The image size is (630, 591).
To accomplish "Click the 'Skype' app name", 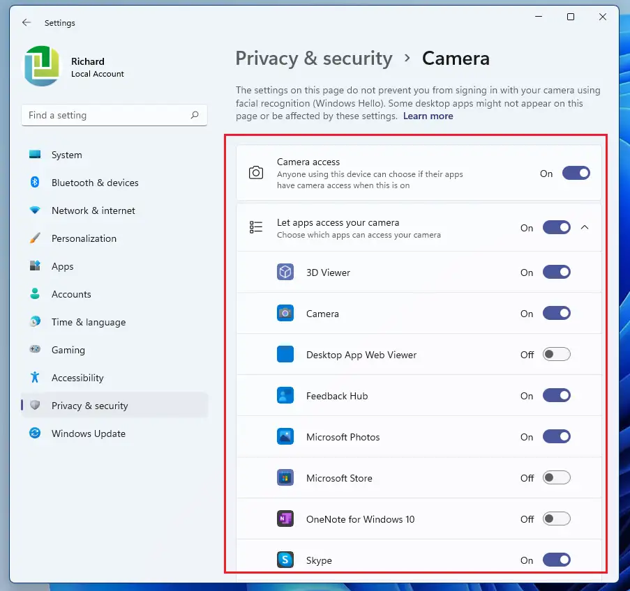I will [x=319, y=560].
